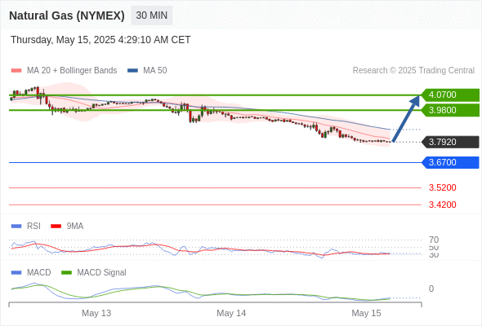This screenshot has height=326, width=482.
Task: Click the MA 20 + Bollinger Bands legend swatch
Action: (x=16, y=71)
